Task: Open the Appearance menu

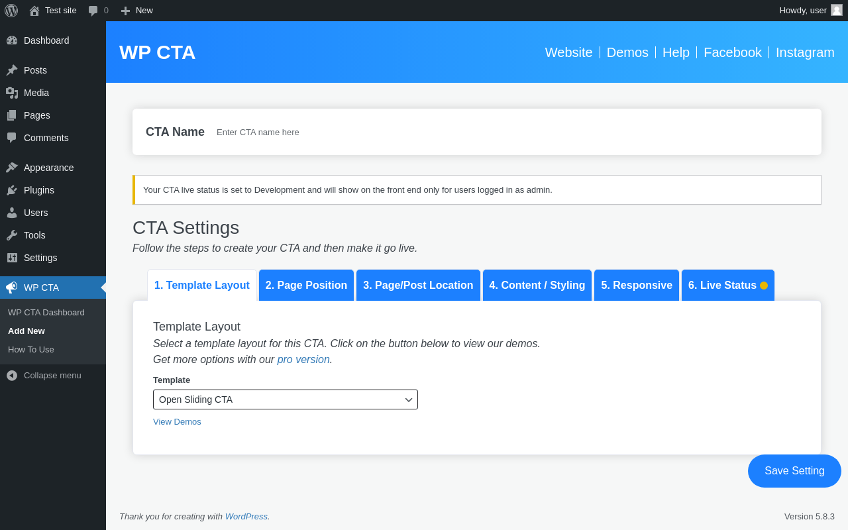Action: pos(53,168)
